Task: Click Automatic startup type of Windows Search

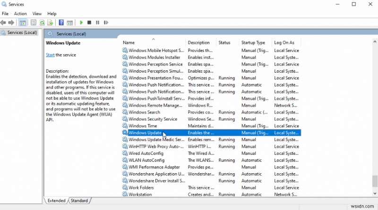Action: [255, 112]
